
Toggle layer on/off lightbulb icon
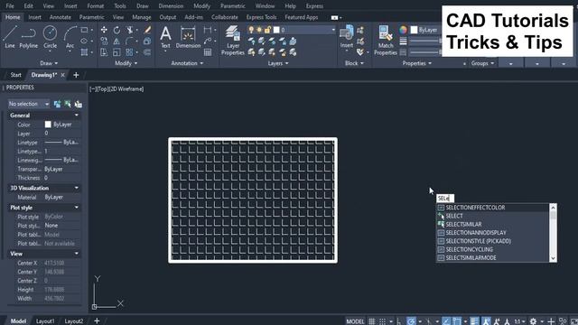pyautogui.click(x=251, y=30)
